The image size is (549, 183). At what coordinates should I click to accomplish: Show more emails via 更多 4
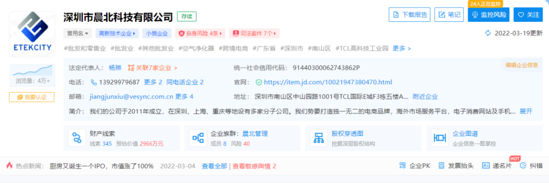coord(184,97)
